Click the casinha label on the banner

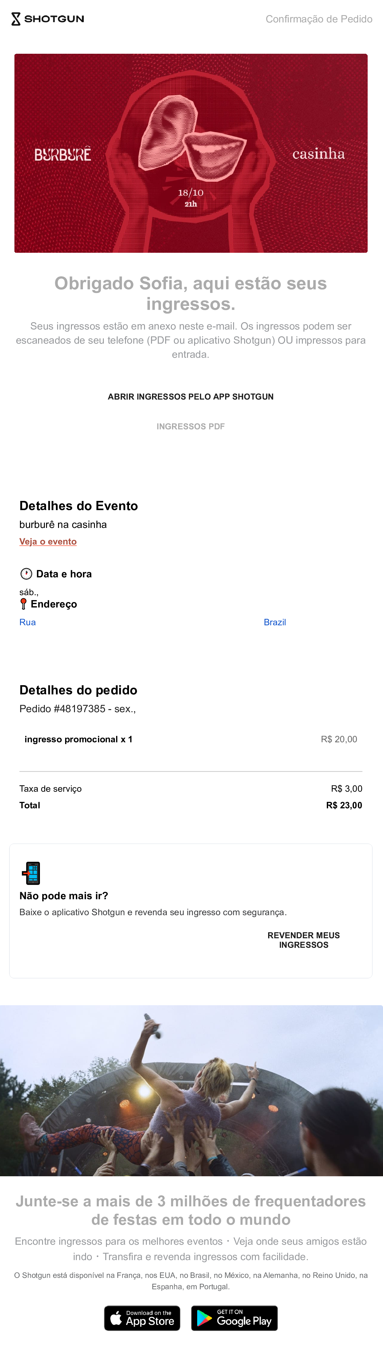coord(319,154)
